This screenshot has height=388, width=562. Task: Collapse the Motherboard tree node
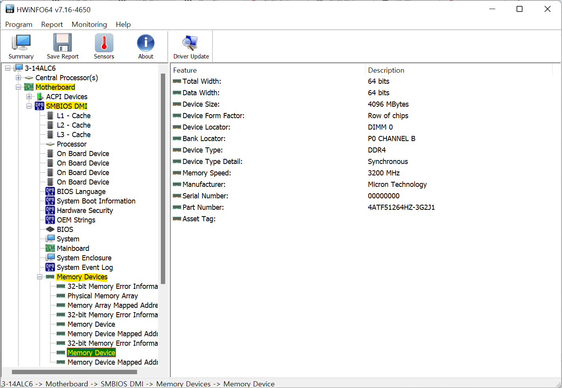tap(18, 87)
